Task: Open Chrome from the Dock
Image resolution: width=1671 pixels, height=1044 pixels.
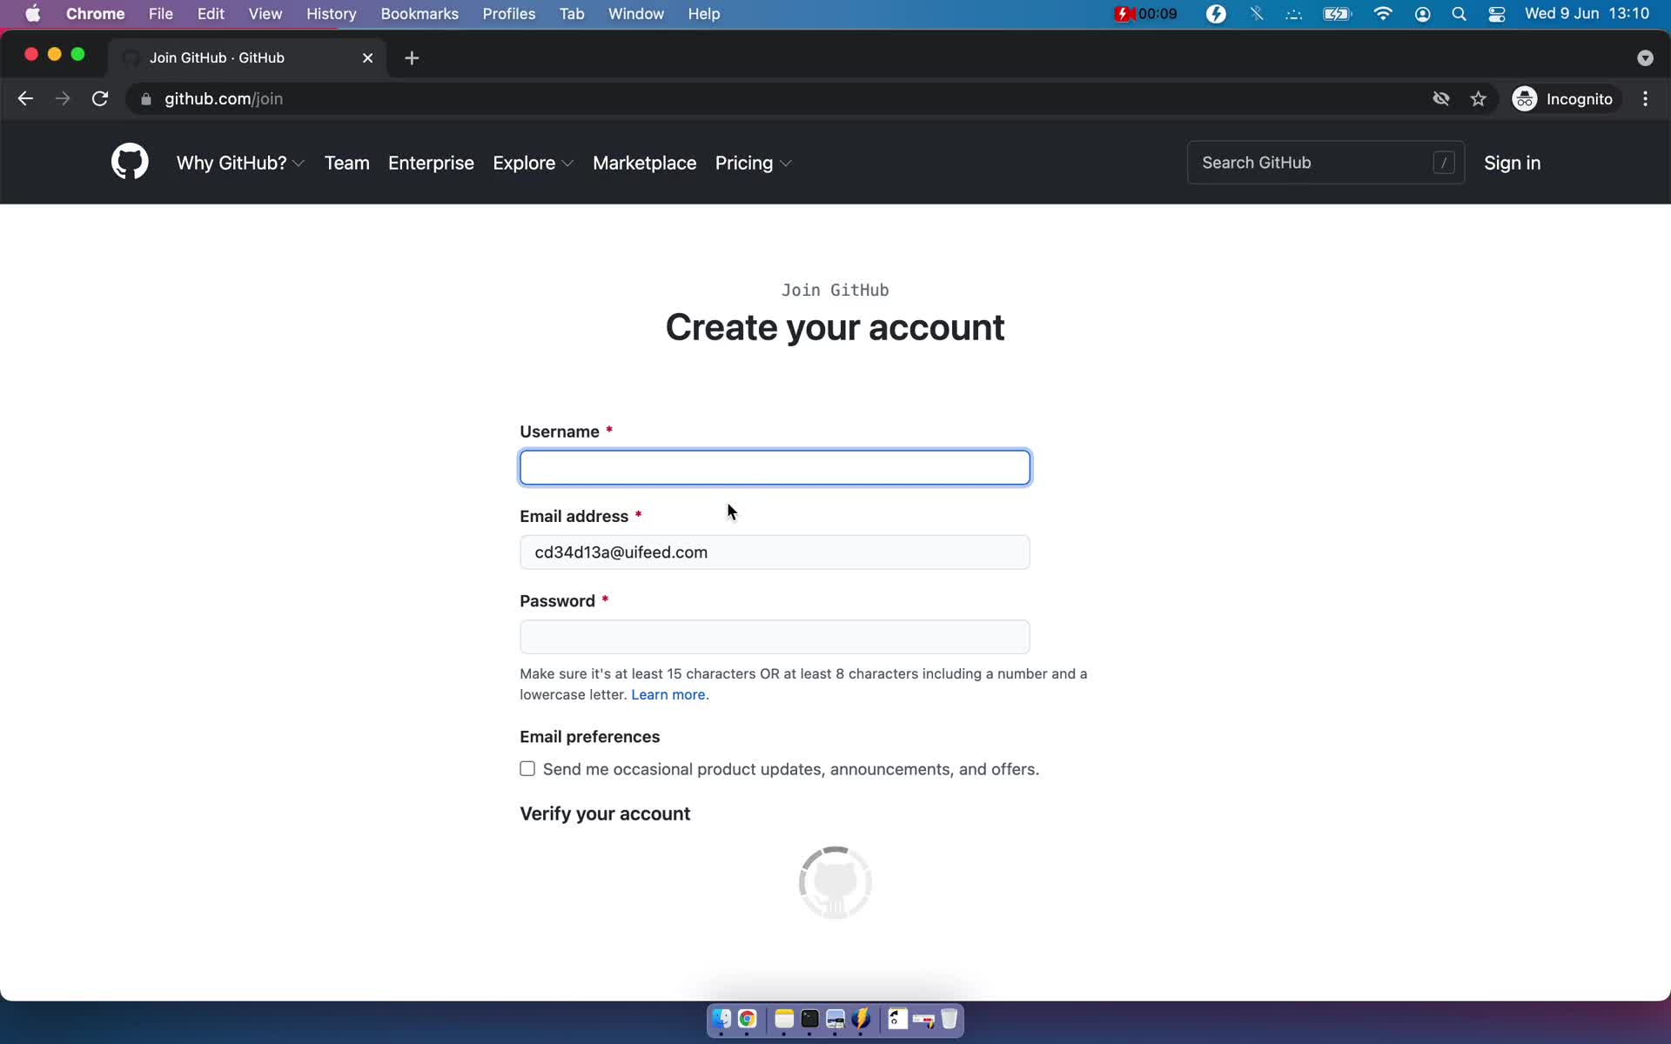Action: pyautogui.click(x=748, y=1019)
